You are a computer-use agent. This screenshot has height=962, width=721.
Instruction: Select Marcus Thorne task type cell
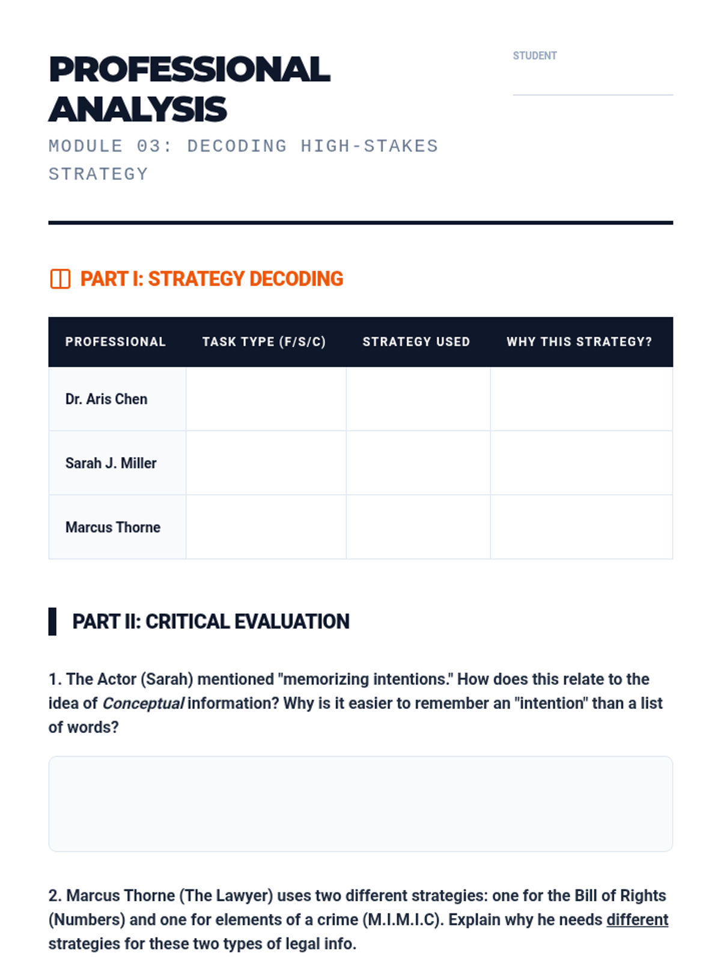pyautogui.click(x=266, y=527)
